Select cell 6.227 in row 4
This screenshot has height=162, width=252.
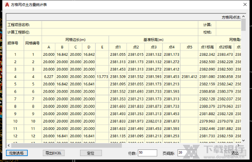(x=49, y=77)
